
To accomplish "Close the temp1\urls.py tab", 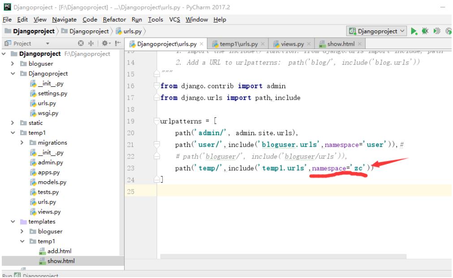I will click(263, 44).
